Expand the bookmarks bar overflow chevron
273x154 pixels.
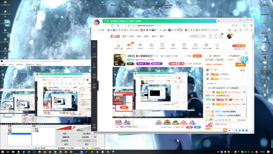click(x=220, y=30)
